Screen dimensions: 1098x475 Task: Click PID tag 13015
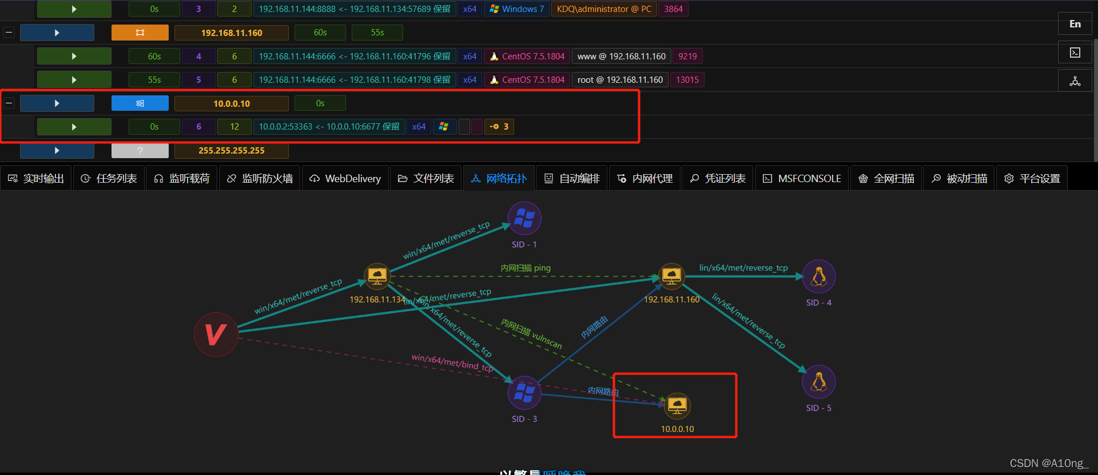click(x=687, y=80)
